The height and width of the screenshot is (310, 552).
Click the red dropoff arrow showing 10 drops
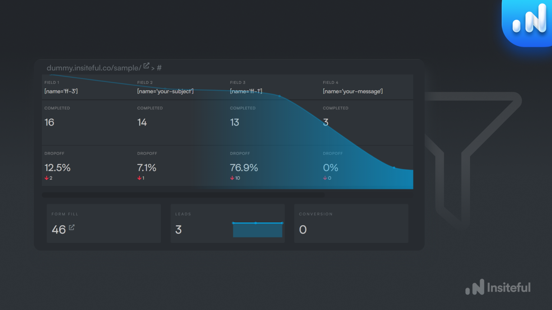coord(232,178)
